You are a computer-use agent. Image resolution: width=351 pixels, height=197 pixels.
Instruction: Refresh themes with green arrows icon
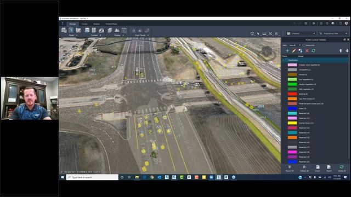pos(314,51)
